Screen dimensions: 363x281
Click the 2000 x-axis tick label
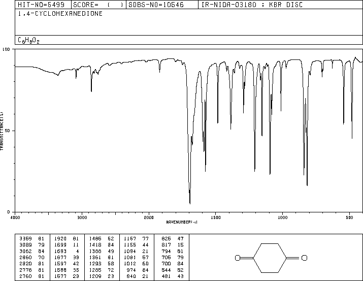point(149,217)
